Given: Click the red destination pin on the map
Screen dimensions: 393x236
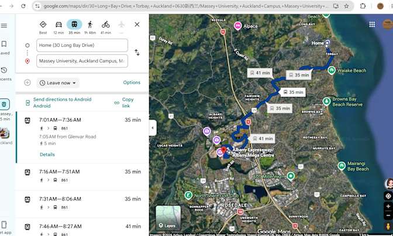Looking at the screenshot, I should 224,150.
